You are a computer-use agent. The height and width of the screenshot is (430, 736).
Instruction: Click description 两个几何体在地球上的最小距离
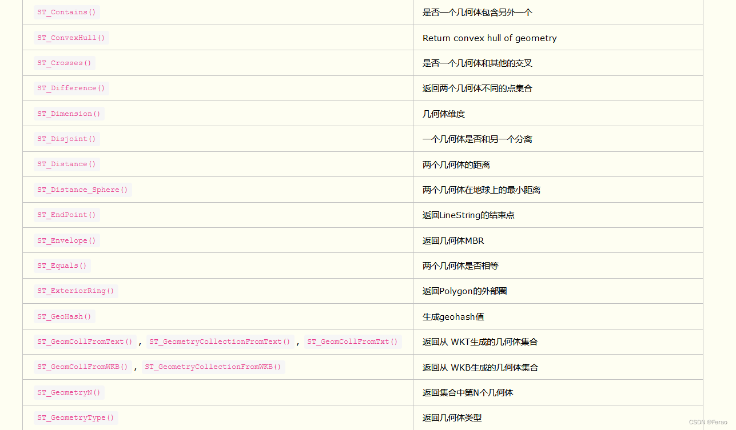[482, 190]
